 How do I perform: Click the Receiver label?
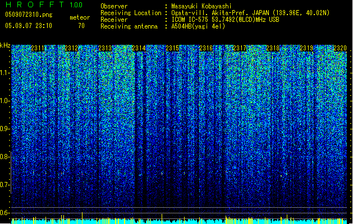click(x=114, y=20)
